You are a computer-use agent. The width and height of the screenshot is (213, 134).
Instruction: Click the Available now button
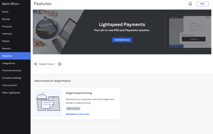(122, 40)
